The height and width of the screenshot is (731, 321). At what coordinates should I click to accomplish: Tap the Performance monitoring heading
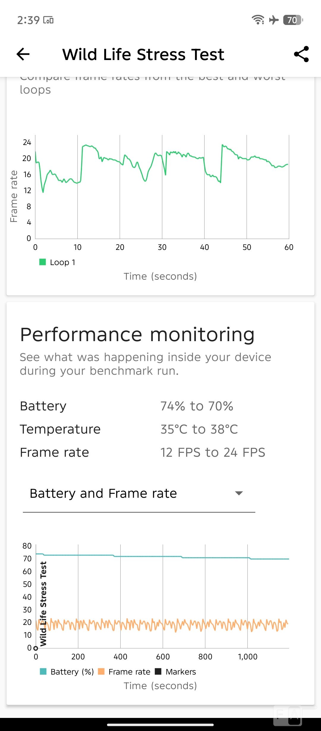pyautogui.click(x=137, y=335)
